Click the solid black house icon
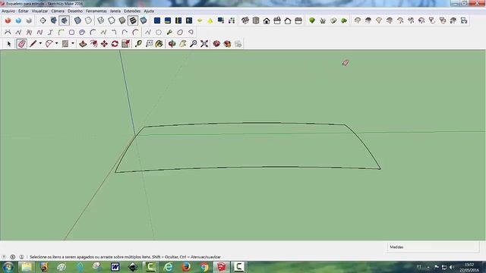This screenshot has width=486, height=273. click(x=267, y=20)
